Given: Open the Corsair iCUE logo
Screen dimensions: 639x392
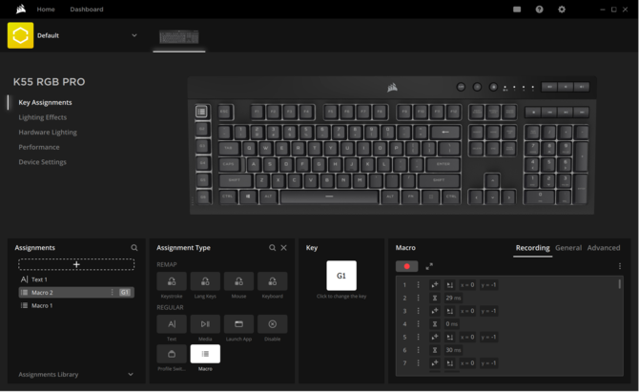Looking at the screenshot, I should 21,9.
